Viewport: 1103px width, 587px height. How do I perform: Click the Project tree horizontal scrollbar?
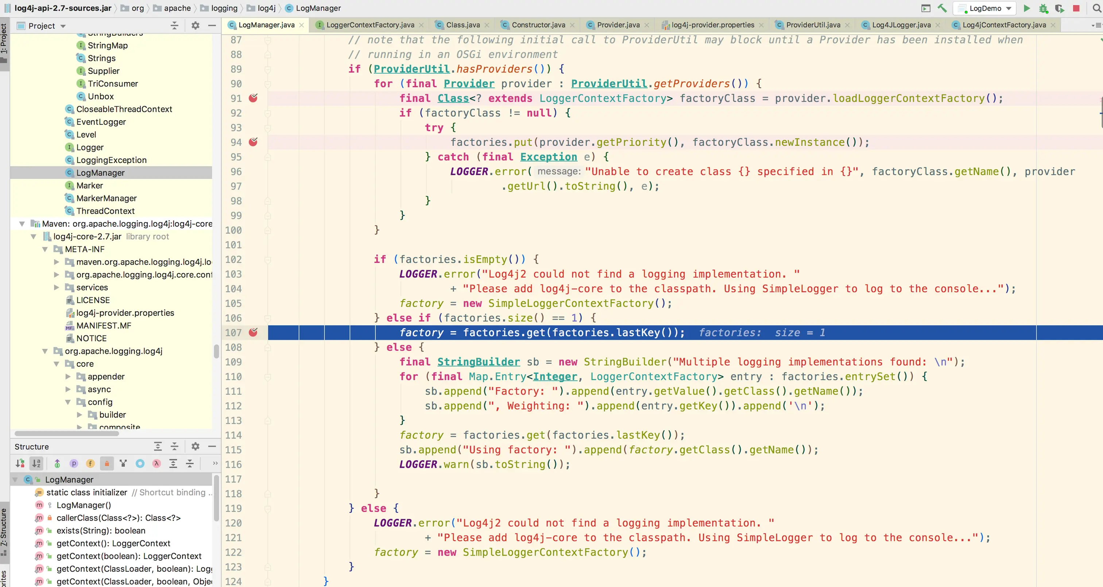[66, 433]
